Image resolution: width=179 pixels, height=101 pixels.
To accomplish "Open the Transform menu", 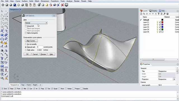I will [x=55, y=1].
